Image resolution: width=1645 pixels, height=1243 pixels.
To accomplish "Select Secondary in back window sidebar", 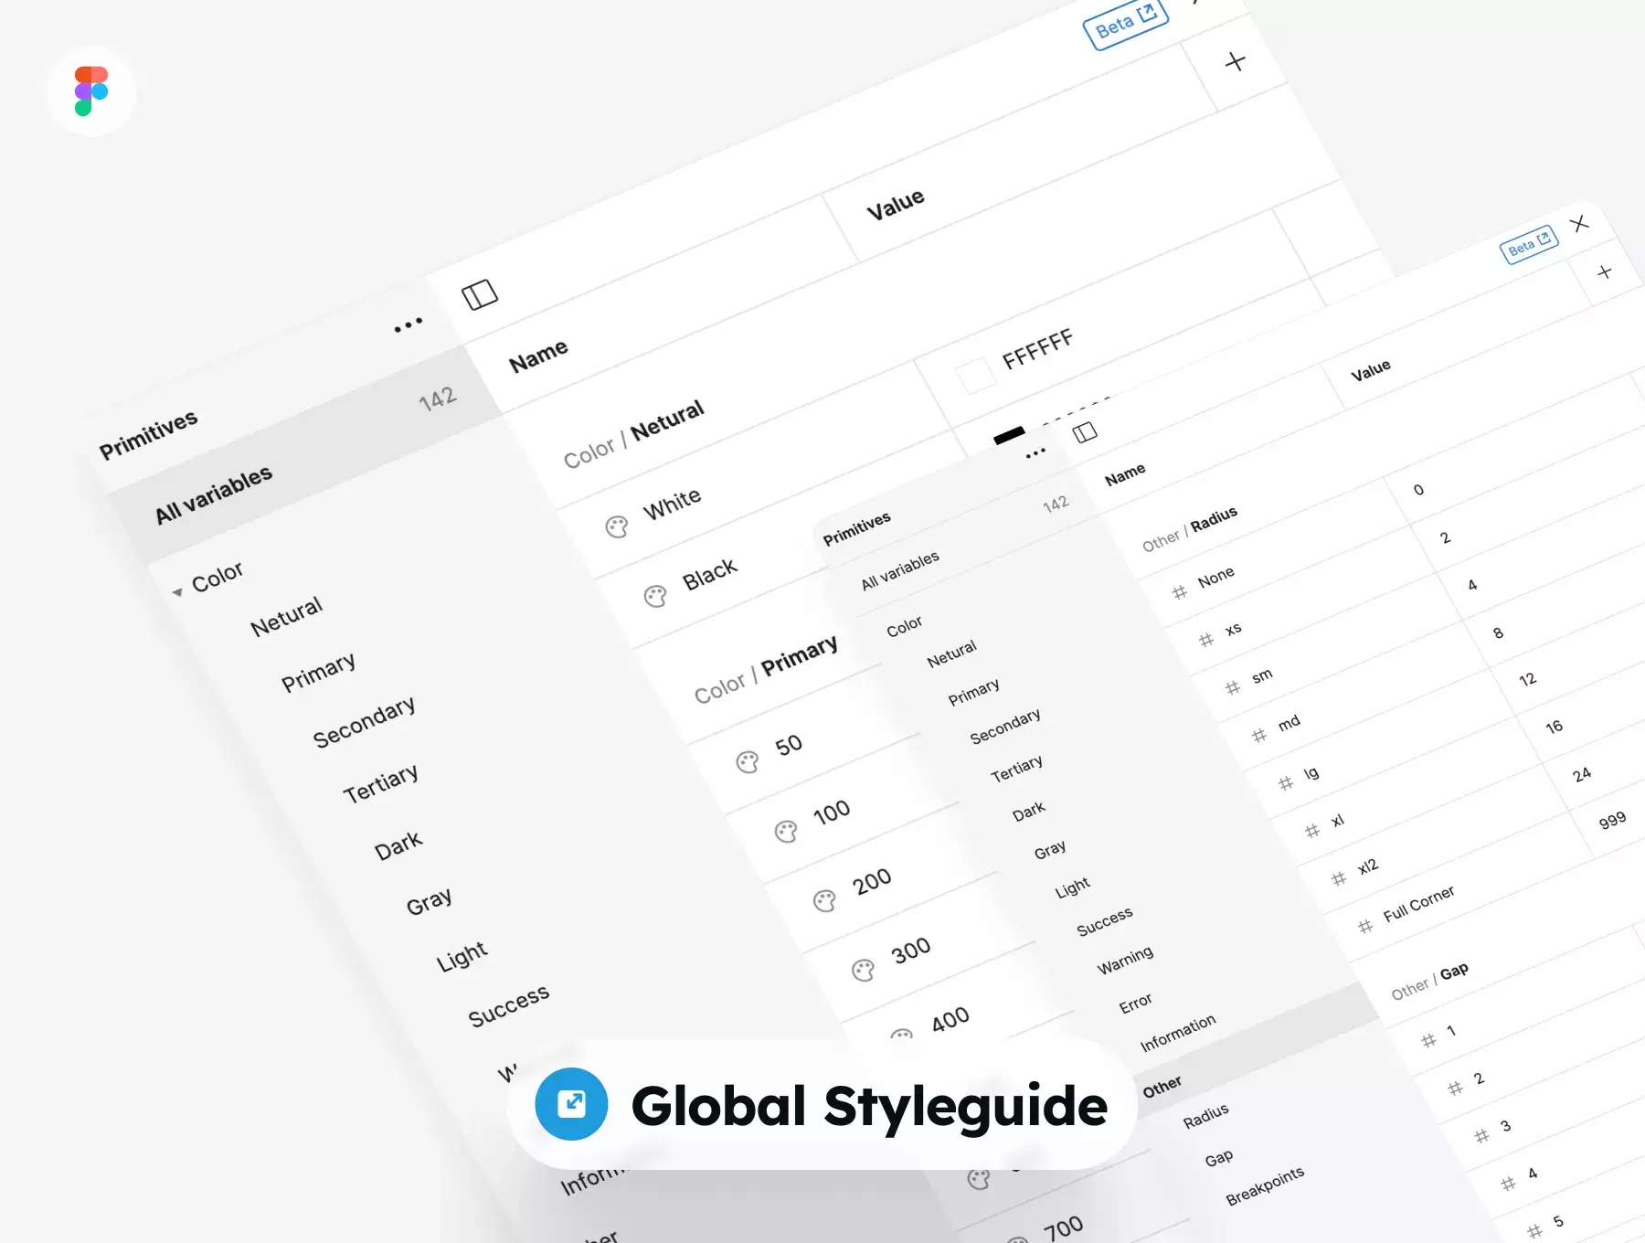I will [x=365, y=722].
